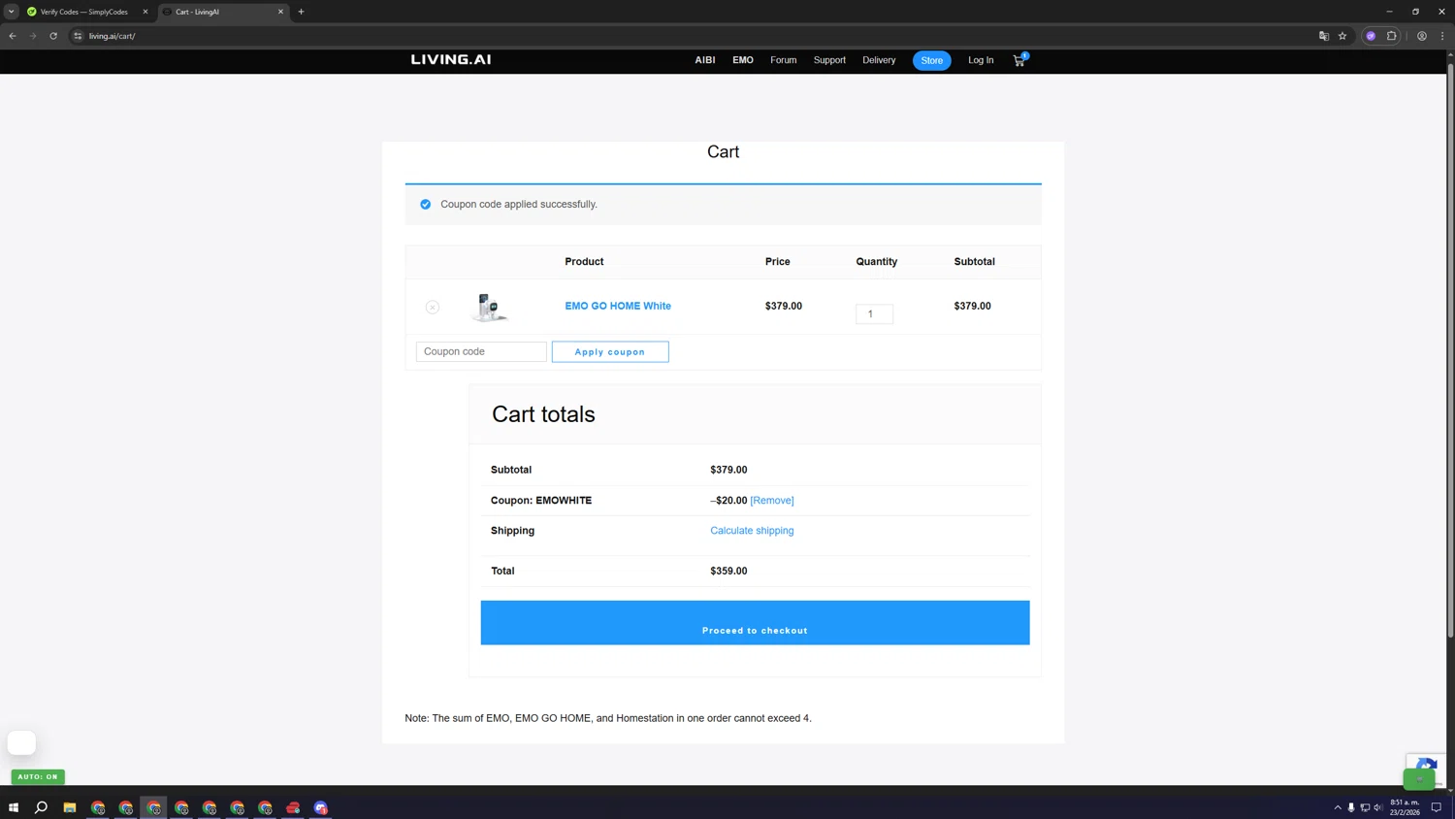Open the Delivery page
Image resolution: width=1455 pixels, height=819 pixels.
[x=879, y=60]
